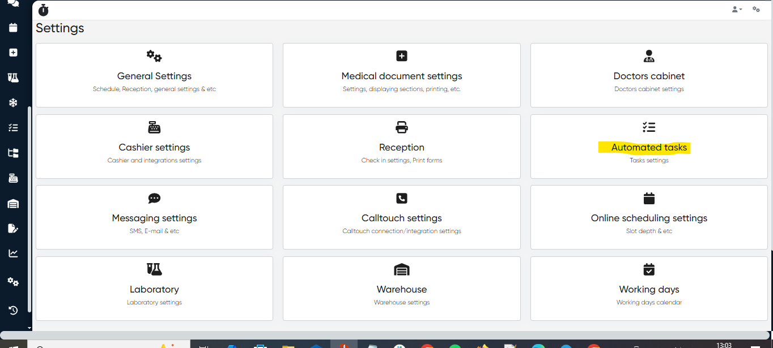Open the history clock icon in the sidebar
The width and height of the screenshot is (773, 348).
click(13, 310)
